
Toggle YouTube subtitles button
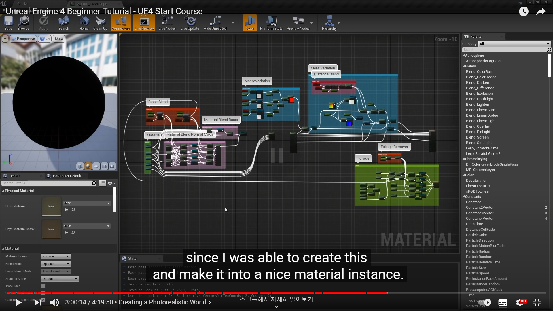click(503, 303)
